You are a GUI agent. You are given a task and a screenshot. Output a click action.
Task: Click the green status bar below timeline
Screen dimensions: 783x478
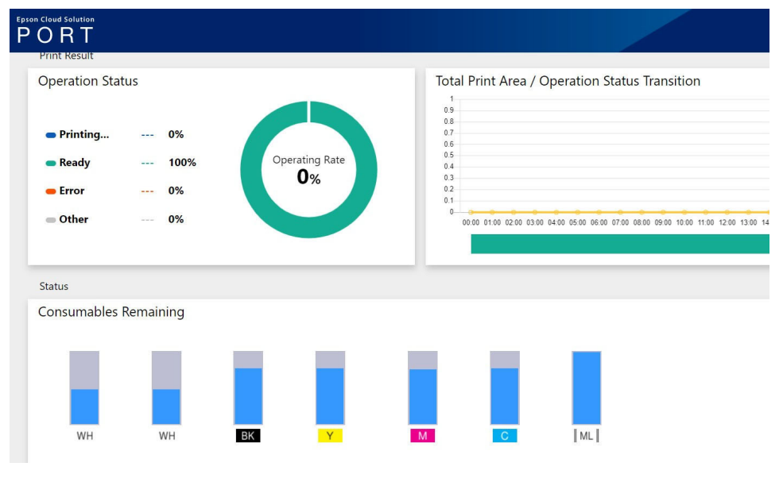pos(619,244)
